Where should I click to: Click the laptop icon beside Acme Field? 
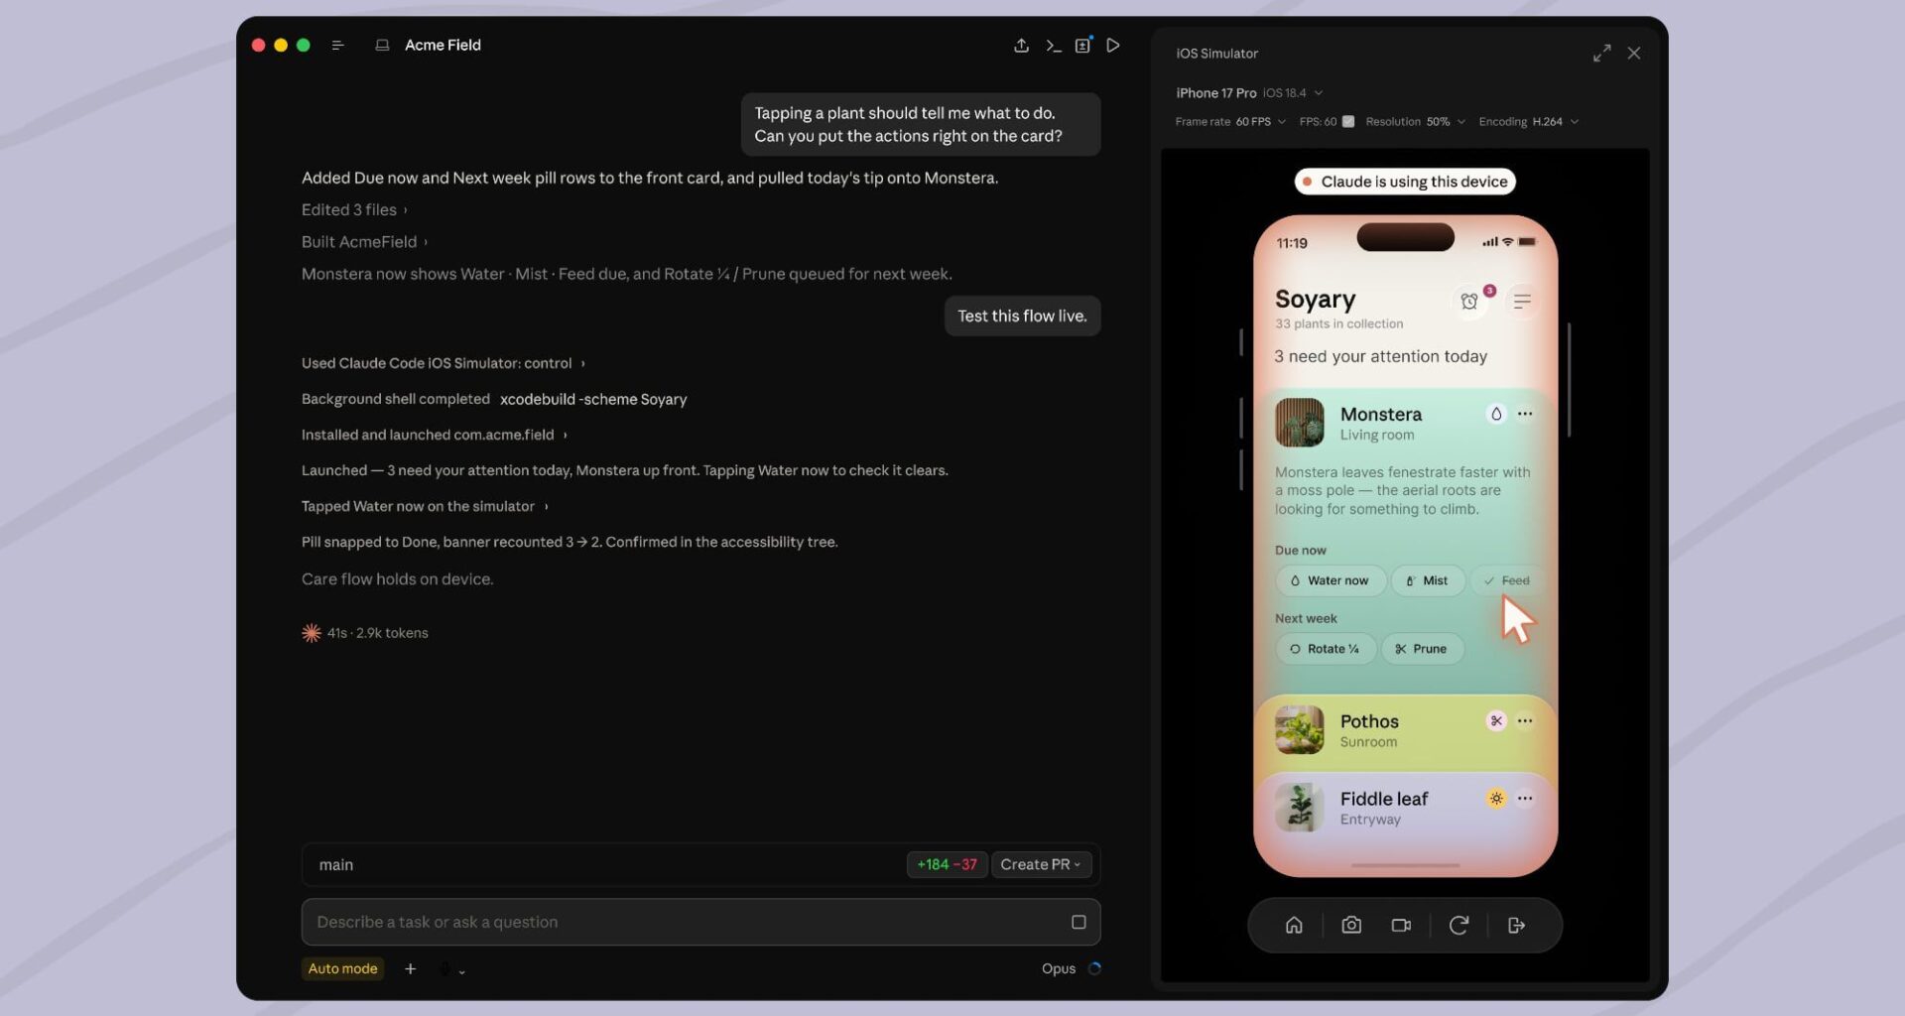pyautogui.click(x=382, y=46)
